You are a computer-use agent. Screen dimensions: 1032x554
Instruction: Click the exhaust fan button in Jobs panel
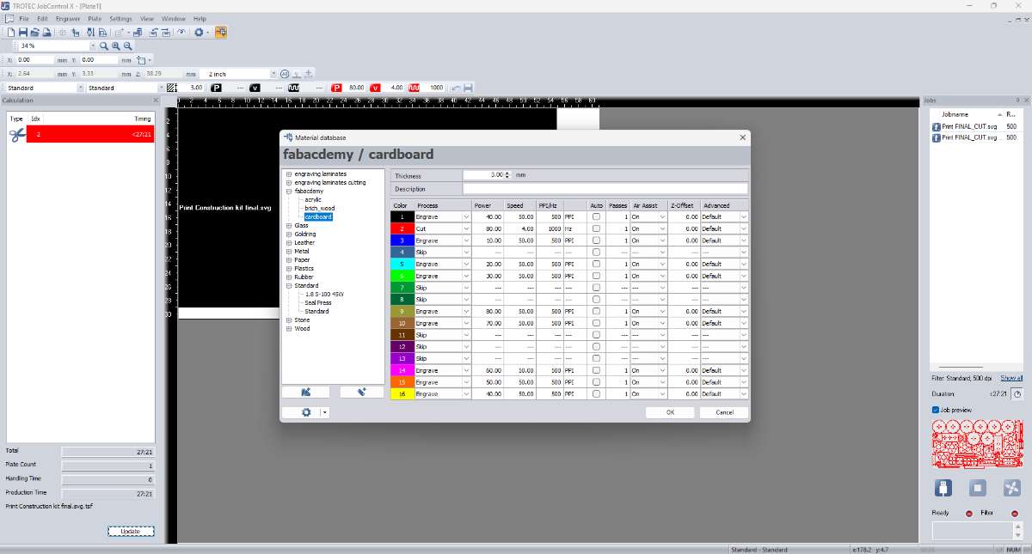1012,488
